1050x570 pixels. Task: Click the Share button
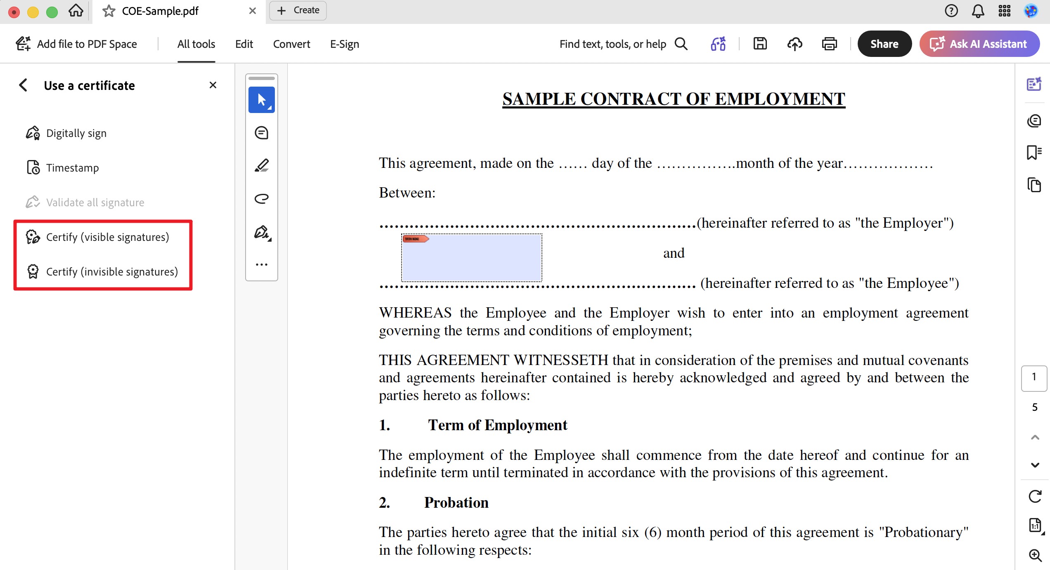pyautogui.click(x=884, y=44)
